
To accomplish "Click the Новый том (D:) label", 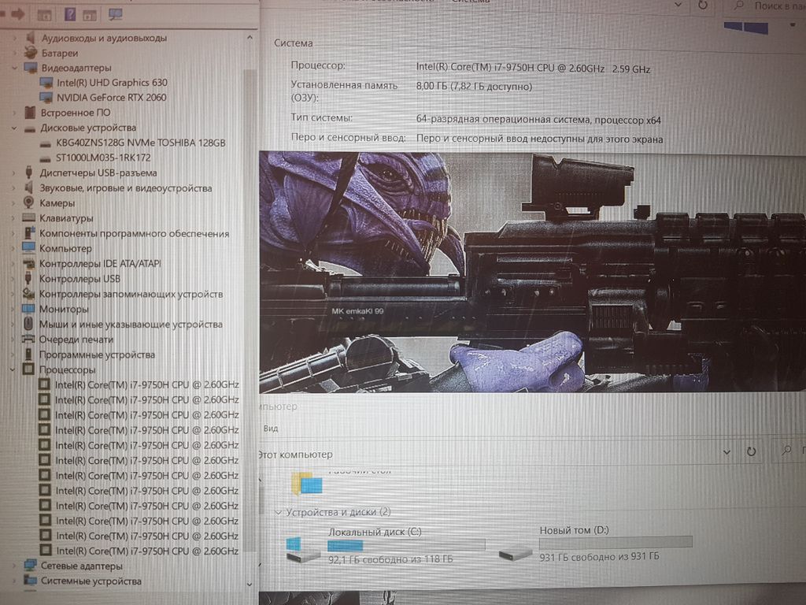I will point(574,530).
